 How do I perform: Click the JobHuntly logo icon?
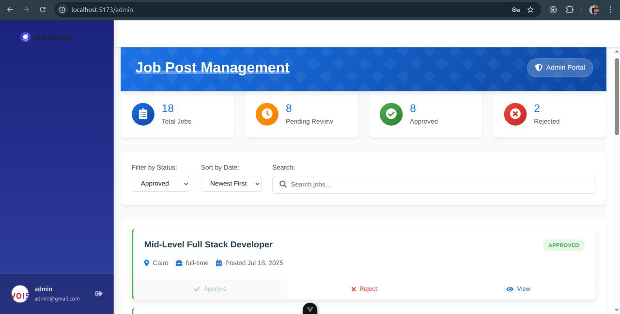[25, 37]
